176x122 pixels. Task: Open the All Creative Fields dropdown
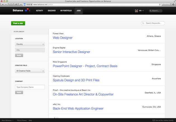30,71
